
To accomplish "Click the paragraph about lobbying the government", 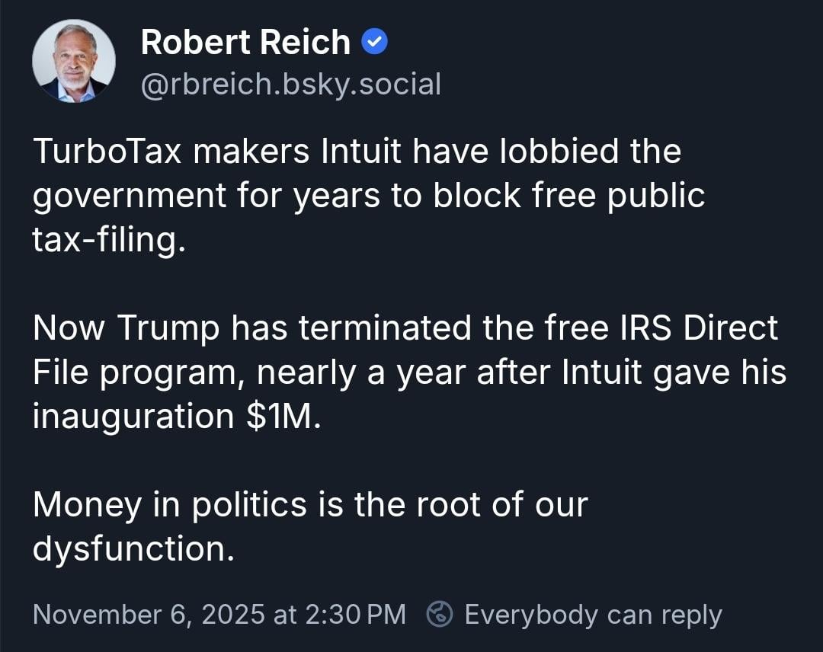I will [x=369, y=196].
